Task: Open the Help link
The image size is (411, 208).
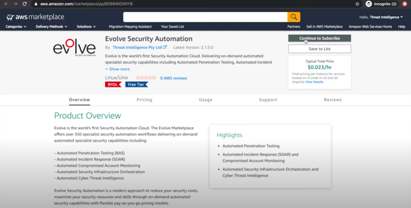Action: tap(401, 26)
